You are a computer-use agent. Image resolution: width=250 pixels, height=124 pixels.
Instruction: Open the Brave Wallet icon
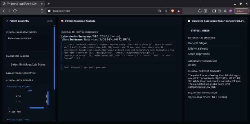coord(220,11)
